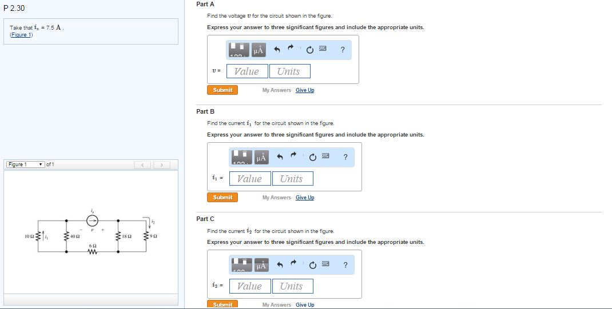The width and height of the screenshot is (612, 309).
Task: Open keyboard shortcuts in Part B
Action: click(325, 156)
